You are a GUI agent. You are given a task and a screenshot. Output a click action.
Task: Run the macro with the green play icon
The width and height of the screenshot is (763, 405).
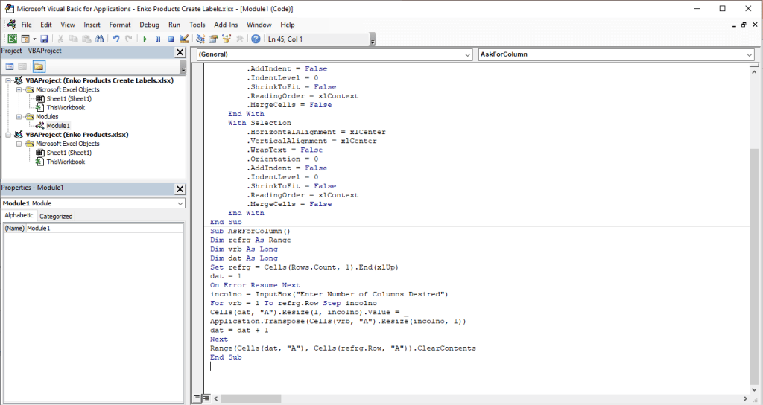coord(145,39)
